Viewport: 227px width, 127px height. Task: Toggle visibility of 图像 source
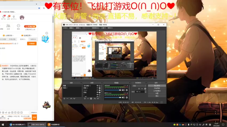tap(97, 92)
